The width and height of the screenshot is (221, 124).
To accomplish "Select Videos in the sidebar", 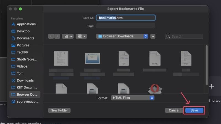I will point(25,66).
